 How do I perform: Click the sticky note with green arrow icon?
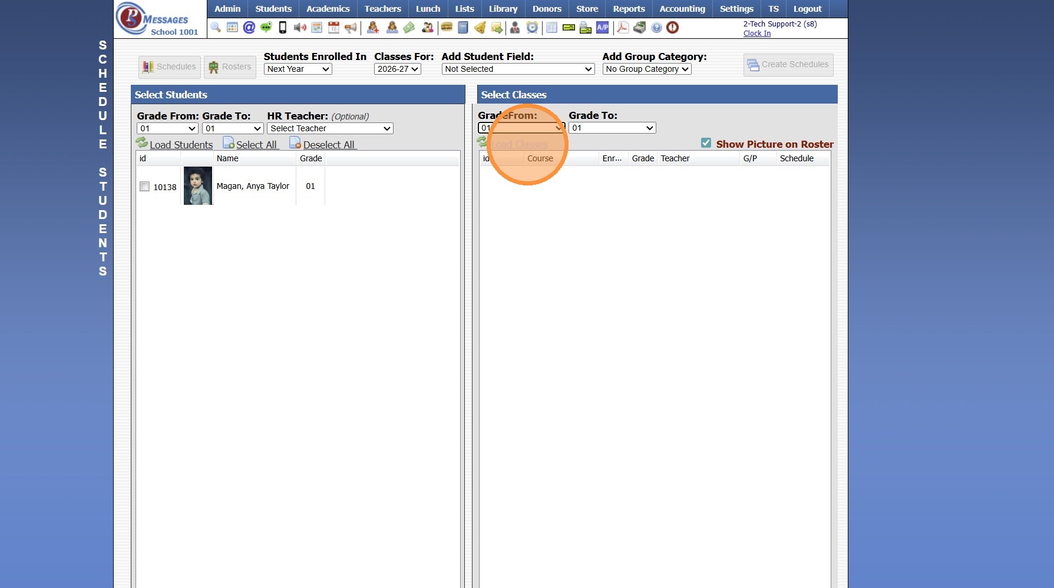[497, 28]
